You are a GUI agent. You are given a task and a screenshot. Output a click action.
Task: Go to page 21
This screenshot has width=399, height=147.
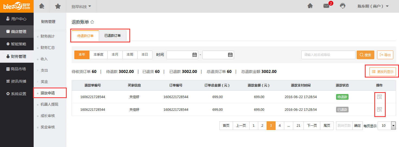pyautogui.click(x=298, y=126)
